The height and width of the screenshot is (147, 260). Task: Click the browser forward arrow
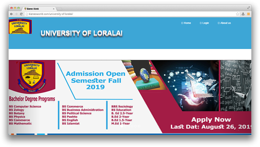(x=16, y=14)
